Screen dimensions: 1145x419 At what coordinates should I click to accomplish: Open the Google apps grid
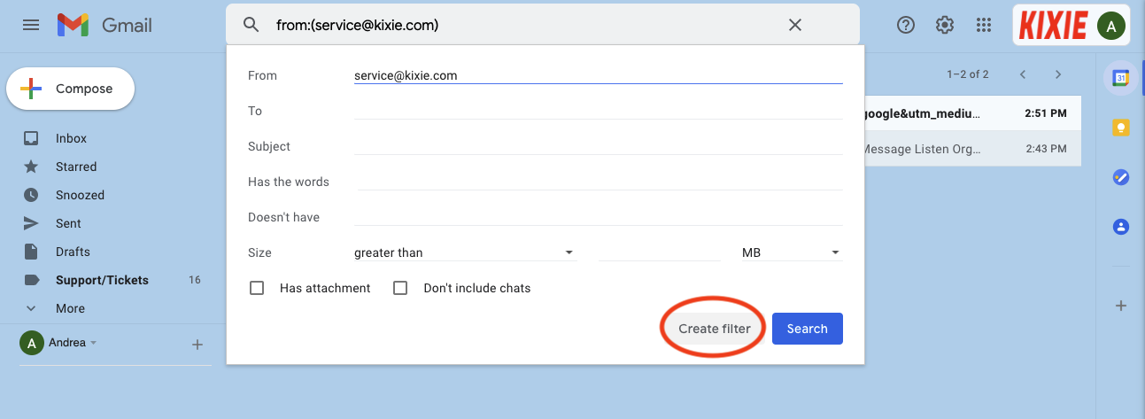983,25
